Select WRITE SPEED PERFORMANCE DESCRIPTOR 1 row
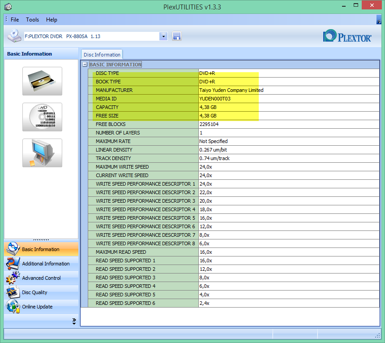This screenshot has height=343, width=385. pyautogui.click(x=234, y=184)
